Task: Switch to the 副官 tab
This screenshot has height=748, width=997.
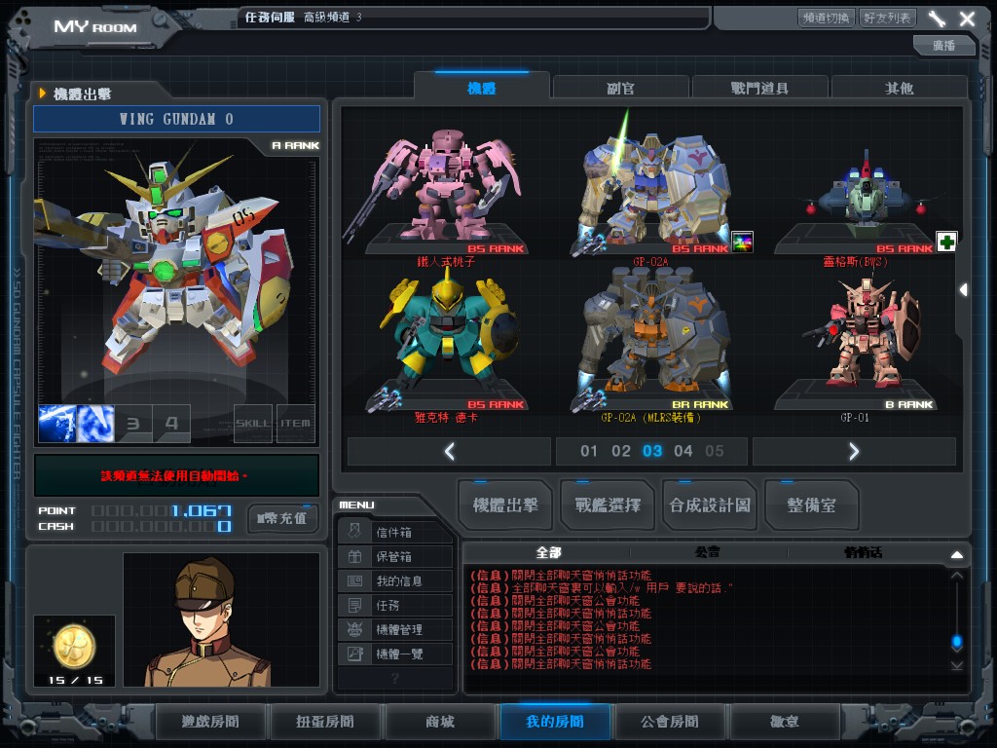Action: (x=620, y=88)
